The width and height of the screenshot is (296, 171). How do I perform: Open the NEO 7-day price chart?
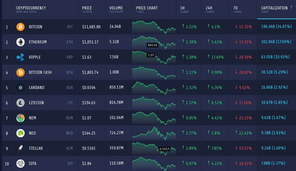point(154,133)
